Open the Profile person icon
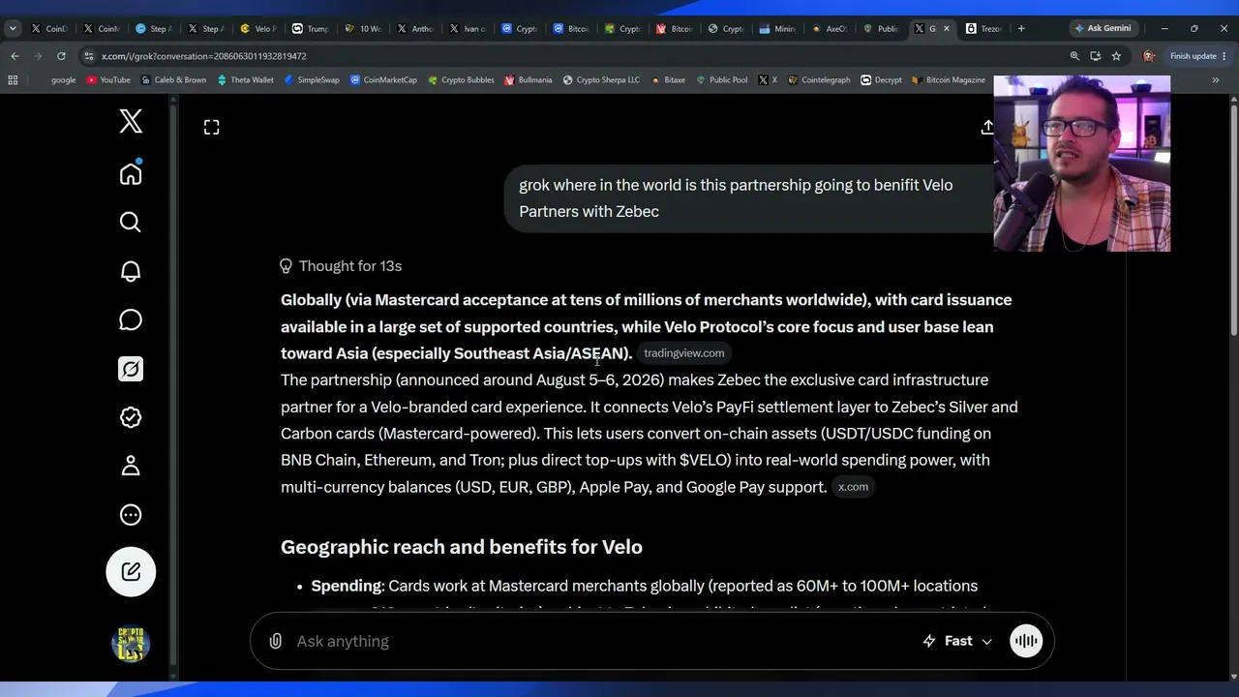The height and width of the screenshot is (697, 1239). [131, 466]
